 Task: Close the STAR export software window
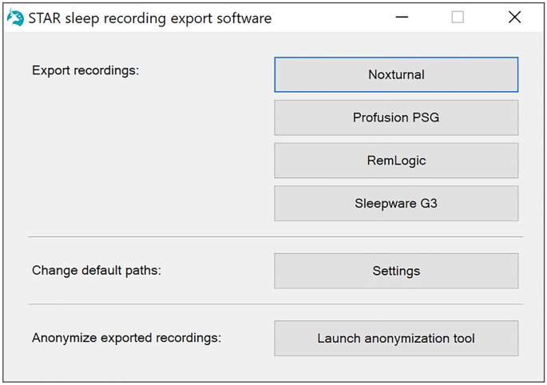coord(514,17)
